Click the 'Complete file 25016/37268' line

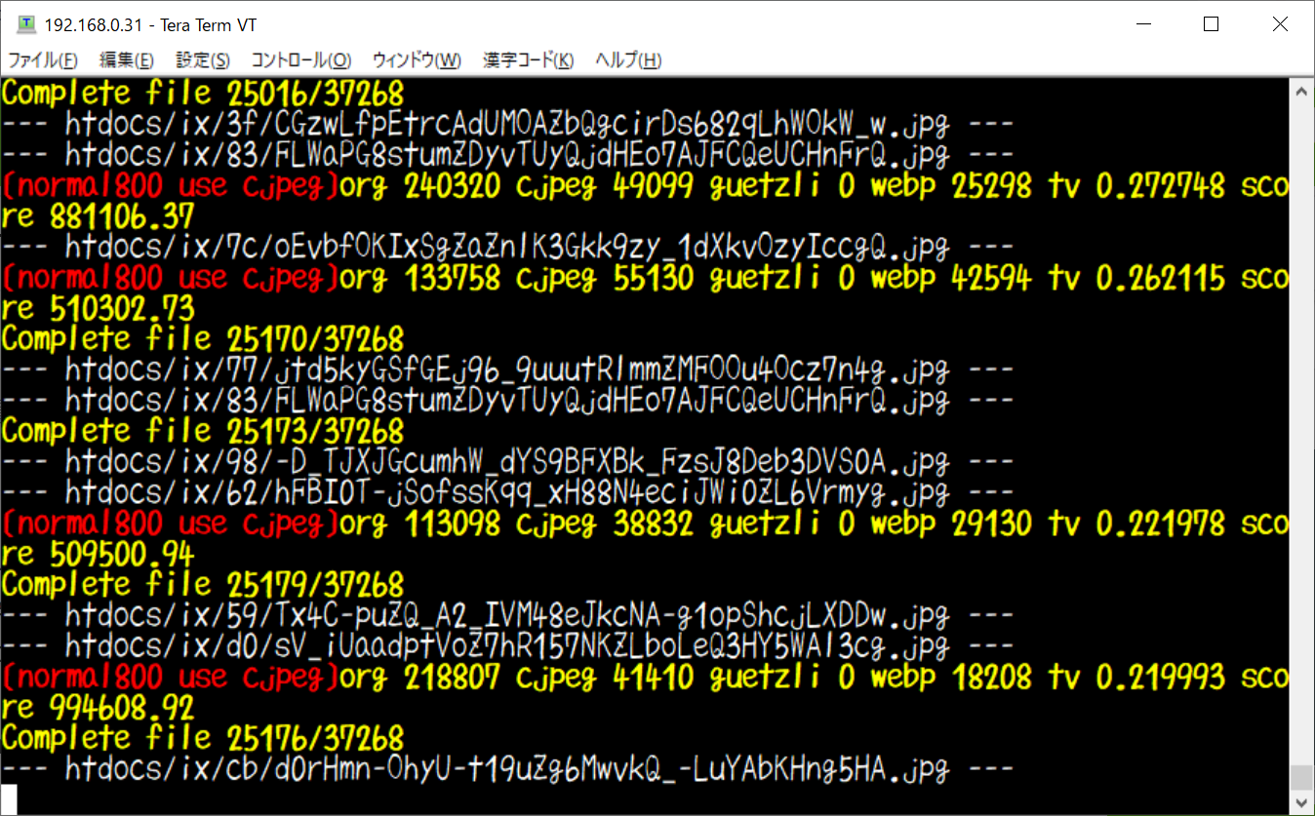point(203,94)
